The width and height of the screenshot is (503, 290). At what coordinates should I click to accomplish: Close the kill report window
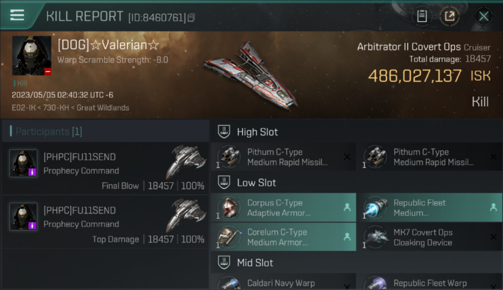pos(484,16)
